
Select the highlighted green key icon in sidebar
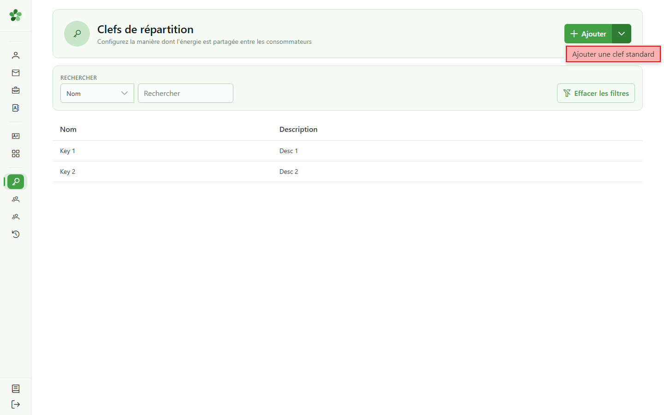[x=16, y=182]
